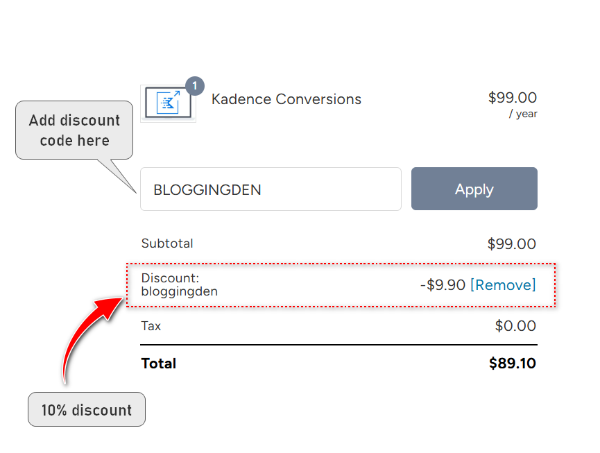Select the Subtotal row label
This screenshot has height=453, width=600.
pyautogui.click(x=167, y=243)
